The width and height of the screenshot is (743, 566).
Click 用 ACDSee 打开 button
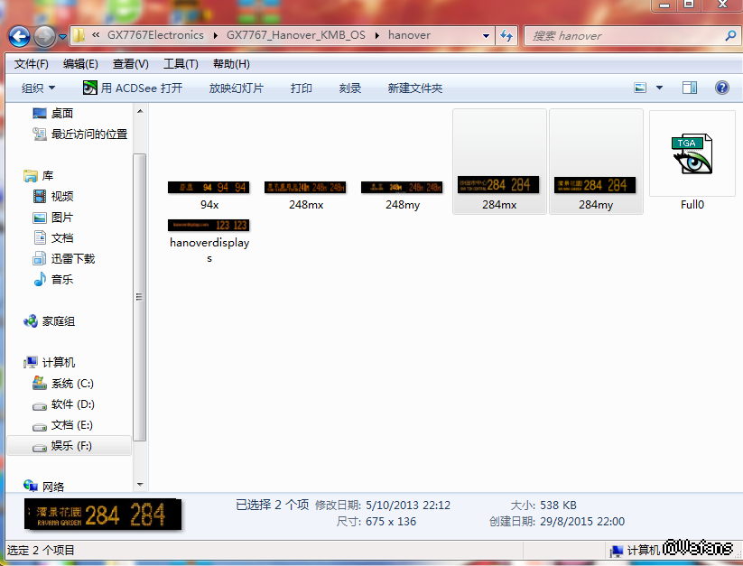point(133,88)
